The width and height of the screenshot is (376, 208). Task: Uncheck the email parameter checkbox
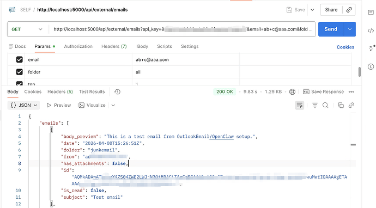[x=20, y=60]
